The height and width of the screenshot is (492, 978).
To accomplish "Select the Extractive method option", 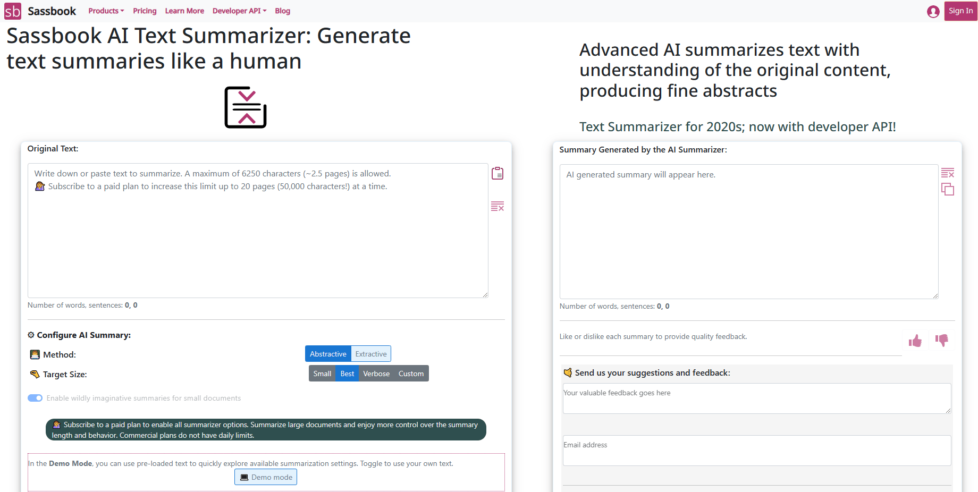I will point(371,354).
